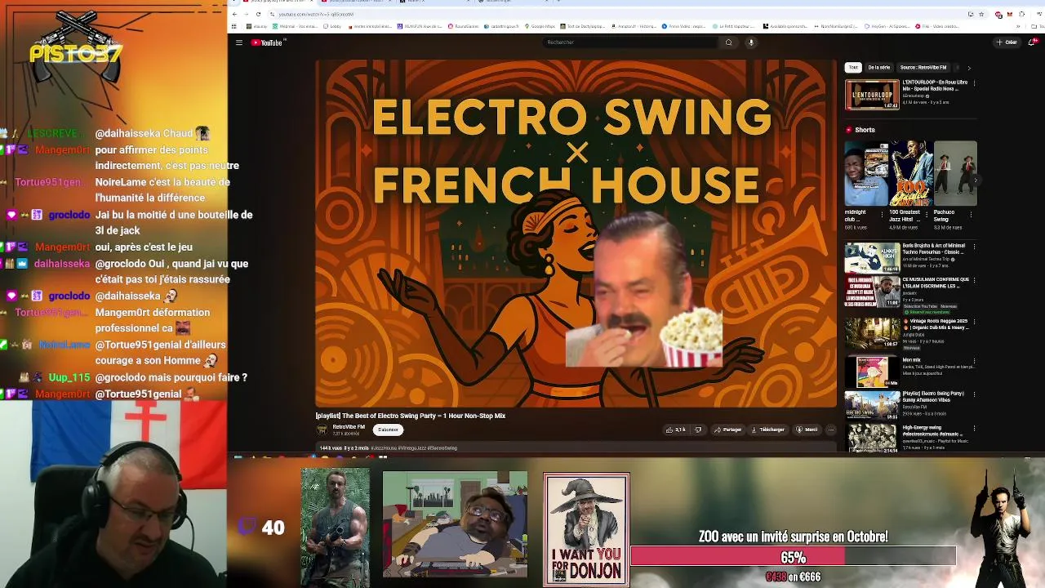Click the #VintageJazz hashtag
Screen dimensions: 1045x588
pos(413,448)
